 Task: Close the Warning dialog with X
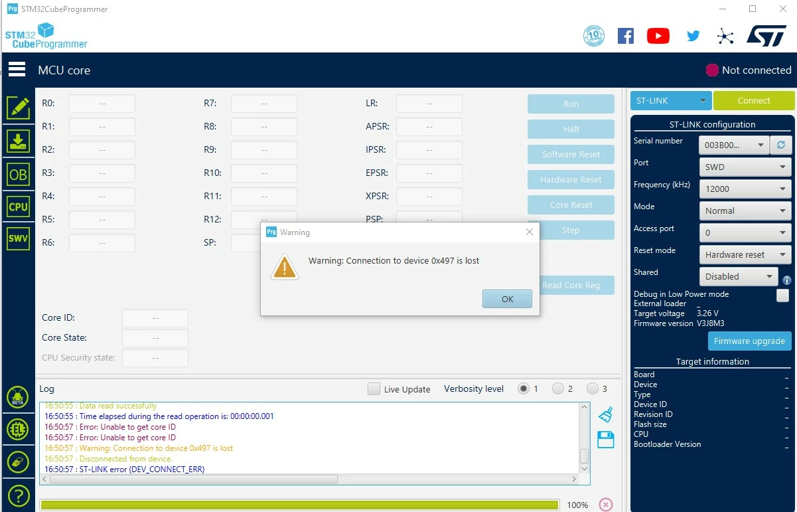529,232
